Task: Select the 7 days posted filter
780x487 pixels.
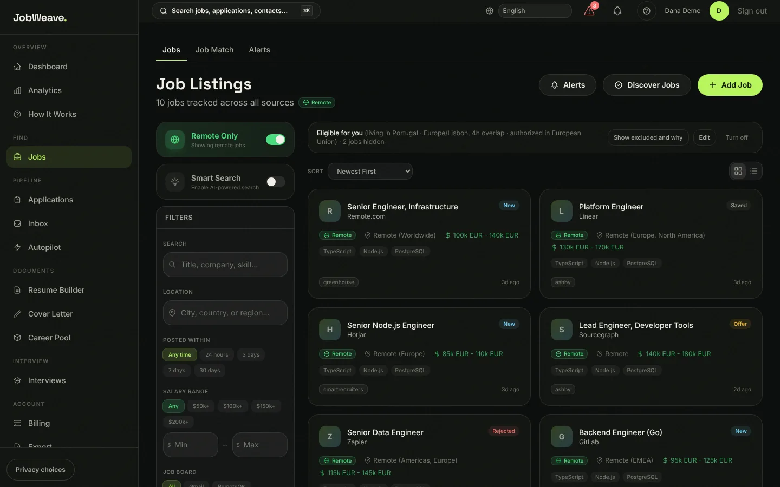Action: pyautogui.click(x=177, y=371)
